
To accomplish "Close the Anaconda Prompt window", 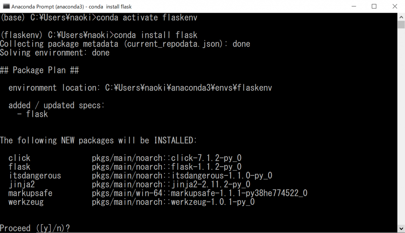I will (x=394, y=6).
